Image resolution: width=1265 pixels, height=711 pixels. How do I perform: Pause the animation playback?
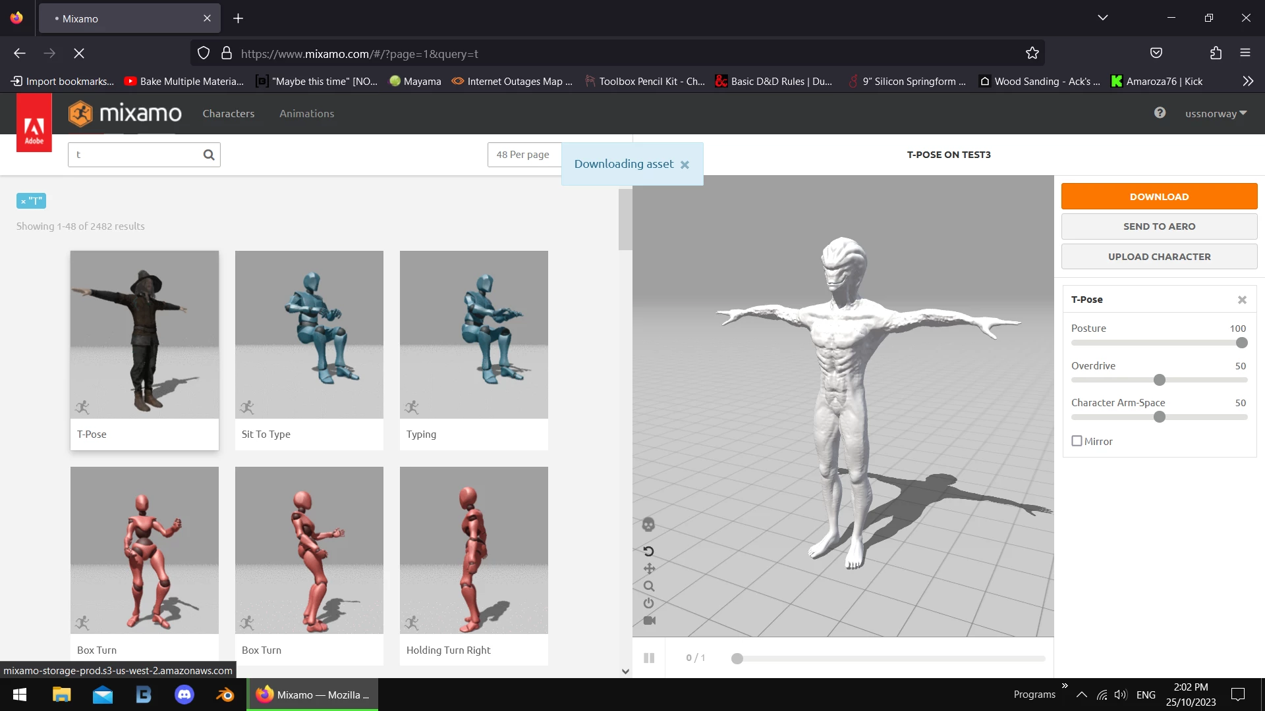(649, 658)
